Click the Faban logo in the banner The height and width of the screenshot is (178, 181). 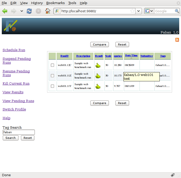point(10,26)
